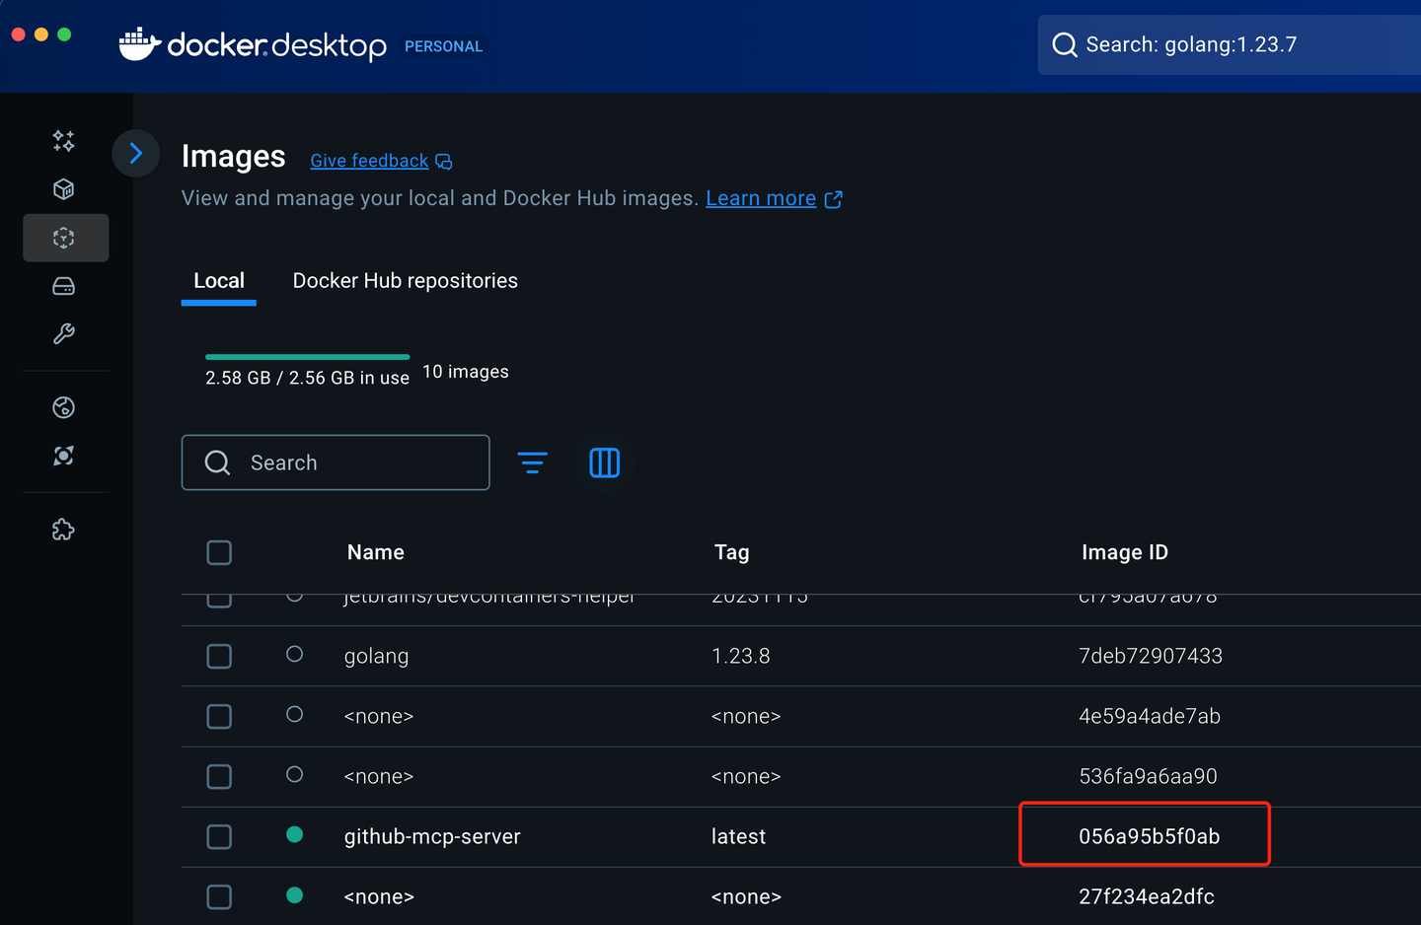Sort images by the Tag column header
This screenshot has width=1421, height=925.
tap(731, 552)
